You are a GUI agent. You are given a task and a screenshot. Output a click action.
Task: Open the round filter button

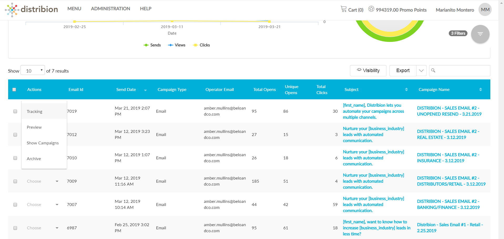[x=480, y=34]
